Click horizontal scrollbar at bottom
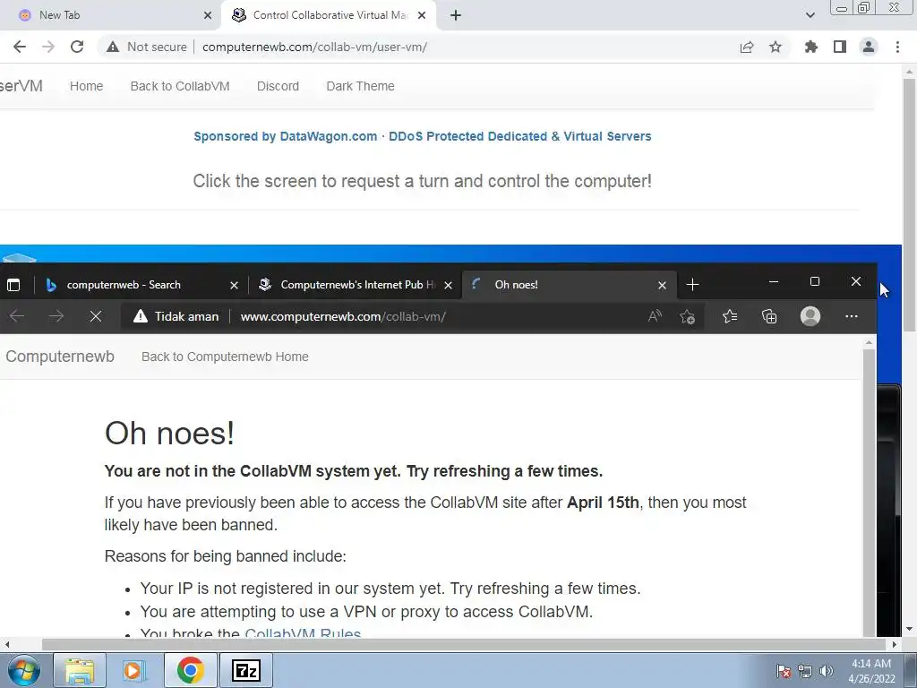 465,644
